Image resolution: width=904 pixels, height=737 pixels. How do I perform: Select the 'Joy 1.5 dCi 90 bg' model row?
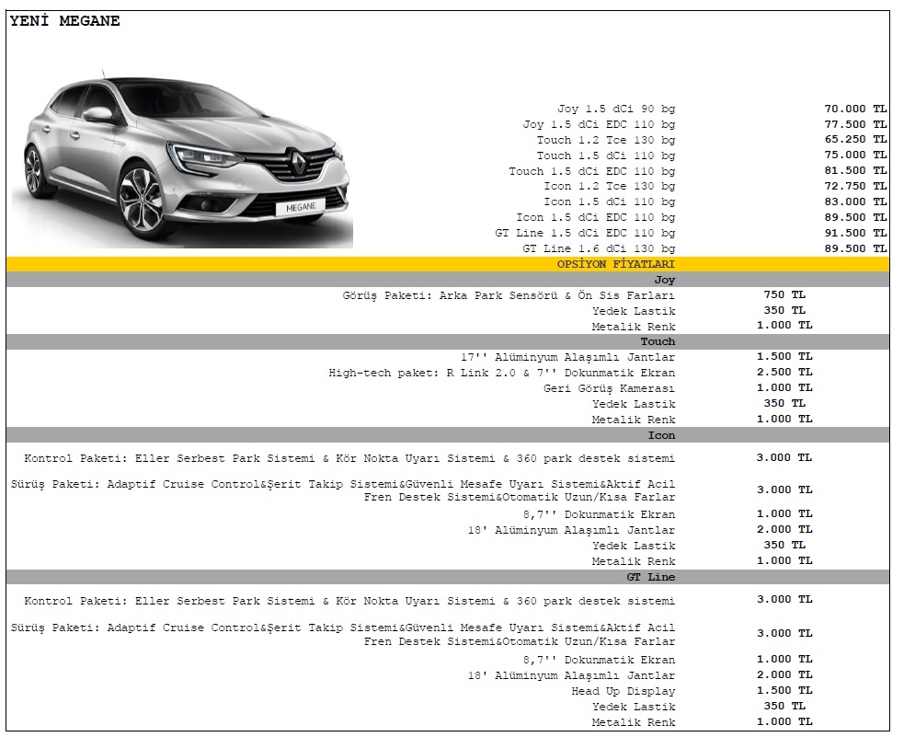[x=616, y=109]
